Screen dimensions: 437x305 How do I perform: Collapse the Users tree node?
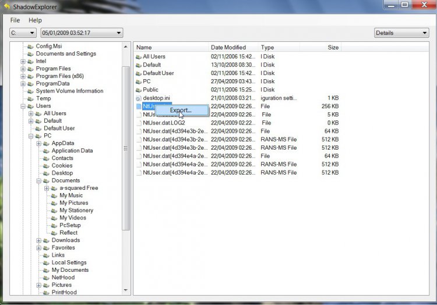coord(23,106)
